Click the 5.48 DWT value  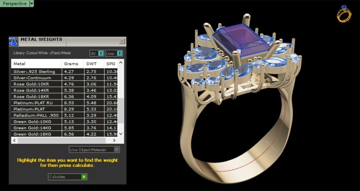click(x=91, y=103)
